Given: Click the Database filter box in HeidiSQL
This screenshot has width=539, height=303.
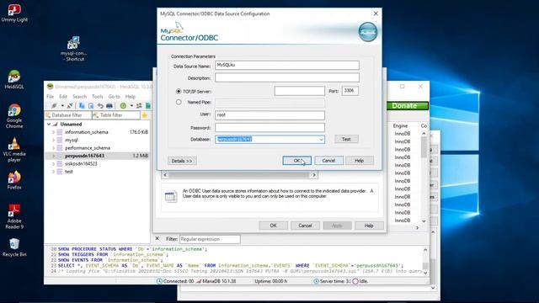Looking at the screenshot, I should point(68,115).
